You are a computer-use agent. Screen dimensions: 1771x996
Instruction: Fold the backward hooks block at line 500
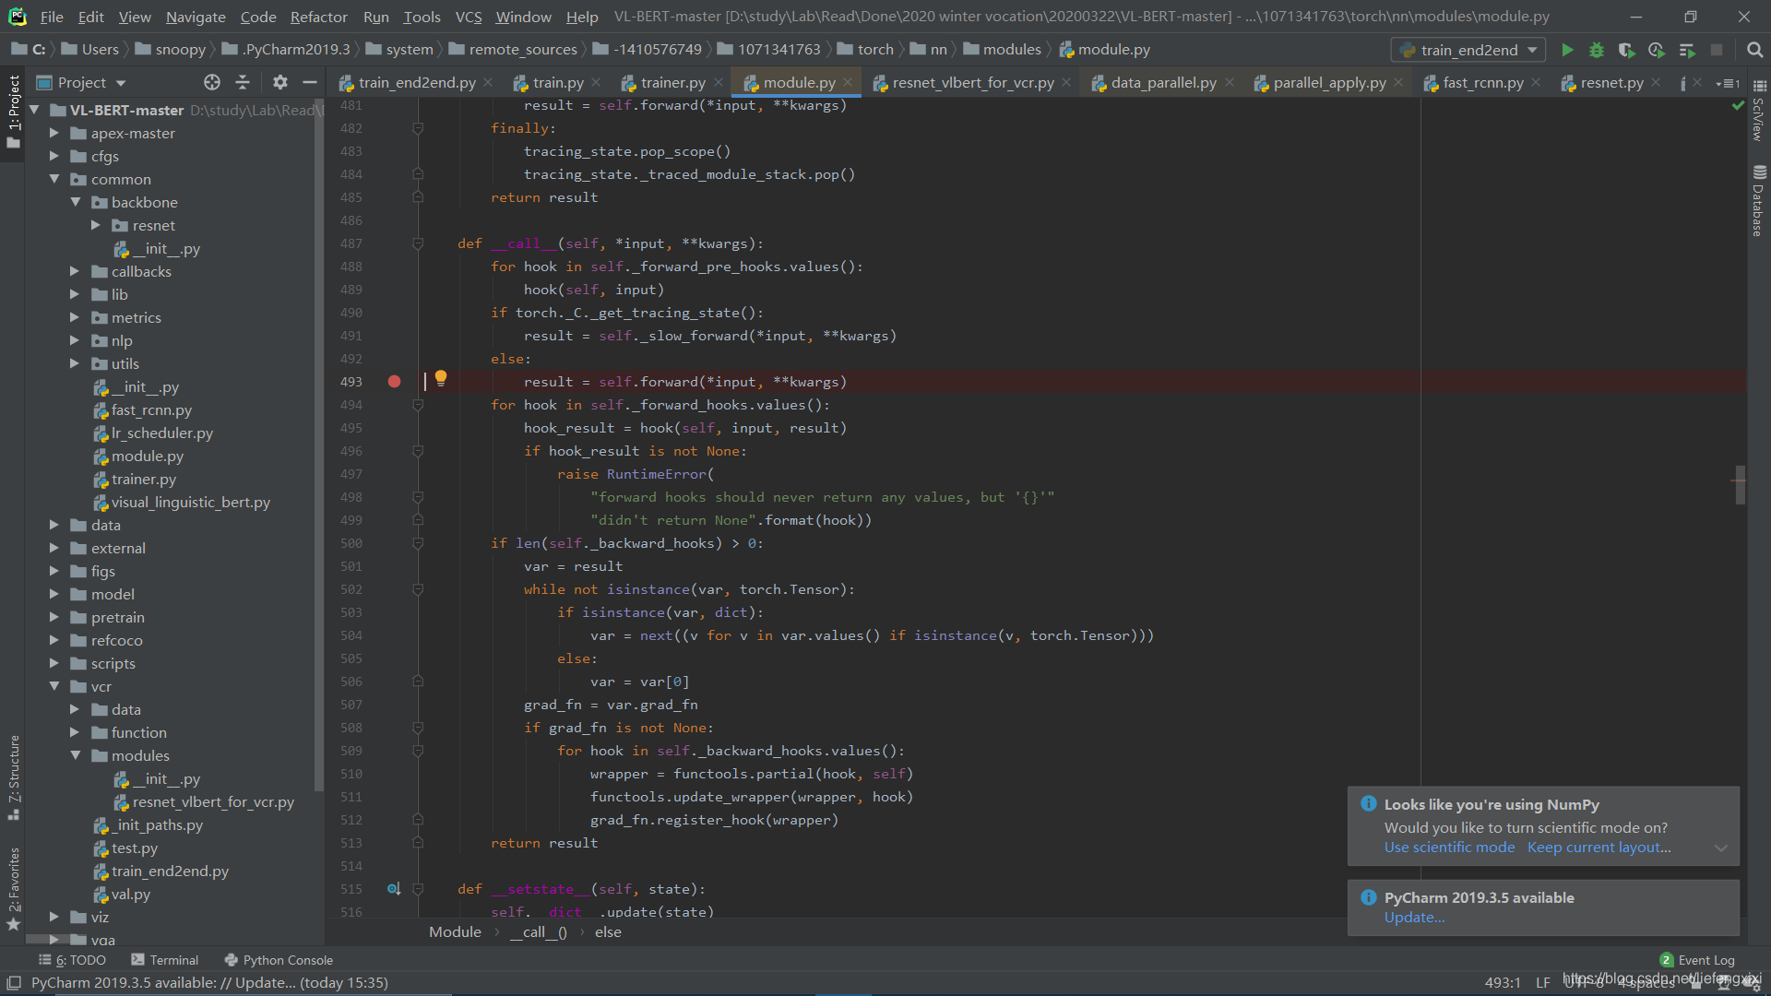418,543
